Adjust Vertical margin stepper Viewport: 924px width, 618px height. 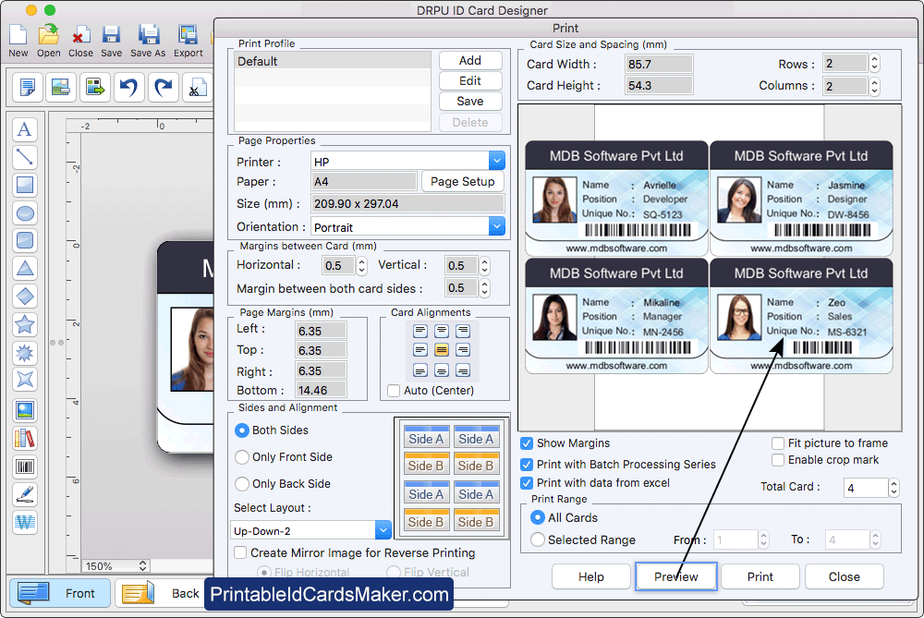tap(484, 266)
